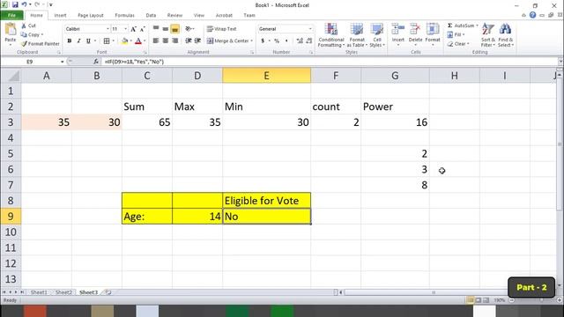Viewport: 564px width, 317px height.
Task: Open Excel Help question mark
Action: point(532,15)
